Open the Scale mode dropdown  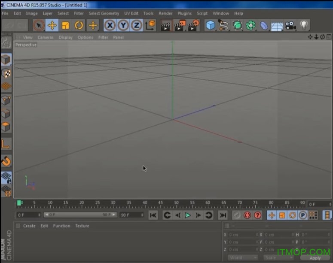278,258
